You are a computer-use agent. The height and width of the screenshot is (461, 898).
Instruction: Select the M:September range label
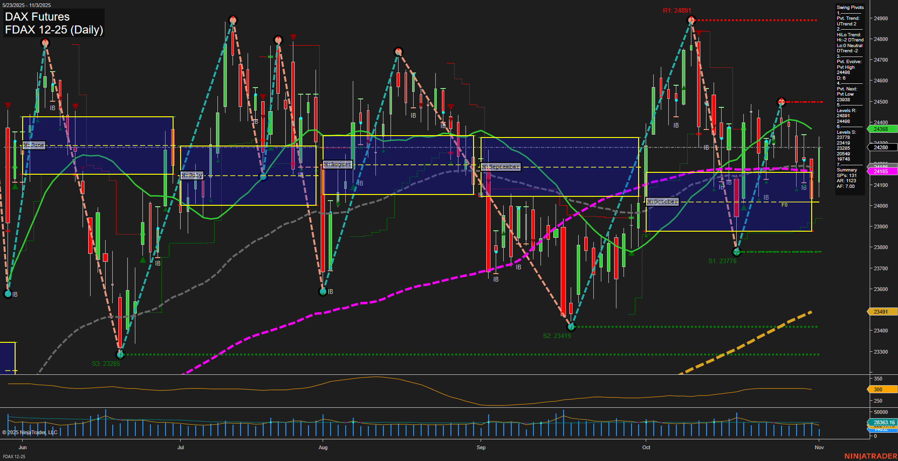tap(500, 166)
